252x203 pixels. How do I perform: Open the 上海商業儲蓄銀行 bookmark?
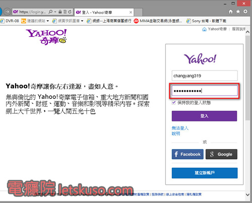pyautogui.click(x=109, y=21)
